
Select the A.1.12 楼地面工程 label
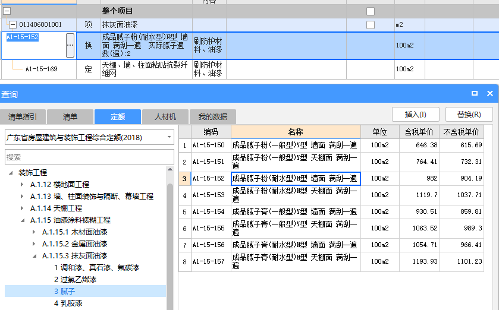click(x=59, y=185)
